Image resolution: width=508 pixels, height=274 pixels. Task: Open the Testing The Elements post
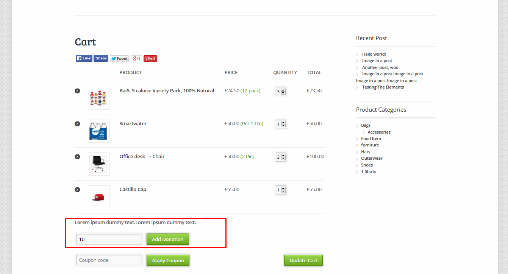[383, 87]
